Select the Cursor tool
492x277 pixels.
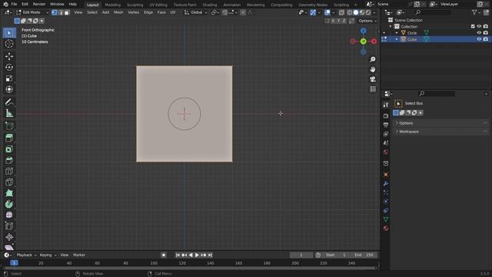coord(9,44)
